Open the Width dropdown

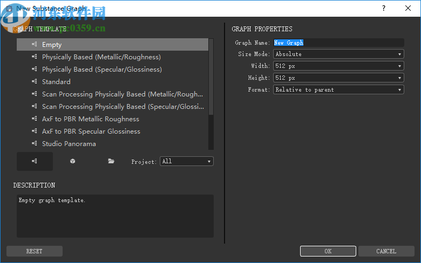pos(338,66)
